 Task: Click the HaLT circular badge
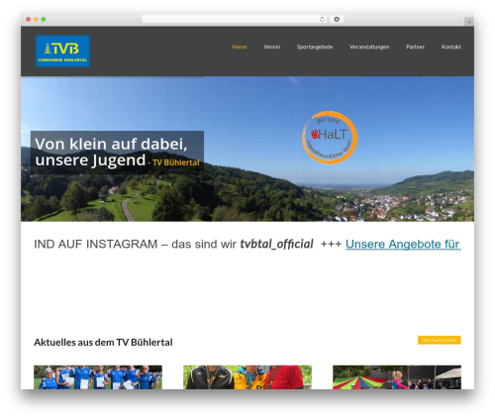330,138
